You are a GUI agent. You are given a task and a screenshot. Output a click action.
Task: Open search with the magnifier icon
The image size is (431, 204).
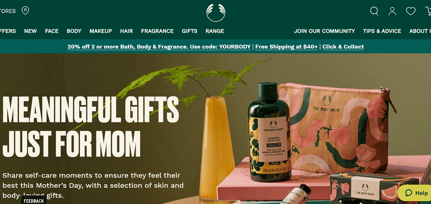[x=374, y=11]
